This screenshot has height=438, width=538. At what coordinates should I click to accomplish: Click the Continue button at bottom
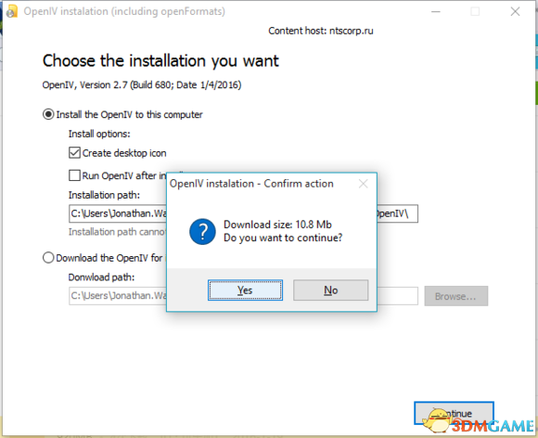(x=454, y=413)
